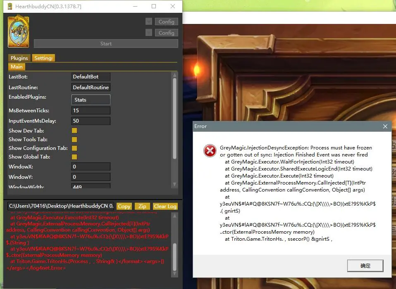The height and width of the screenshot is (289, 396).
Task: Click the EnabledPlugins Stats field
Action: 91,99
